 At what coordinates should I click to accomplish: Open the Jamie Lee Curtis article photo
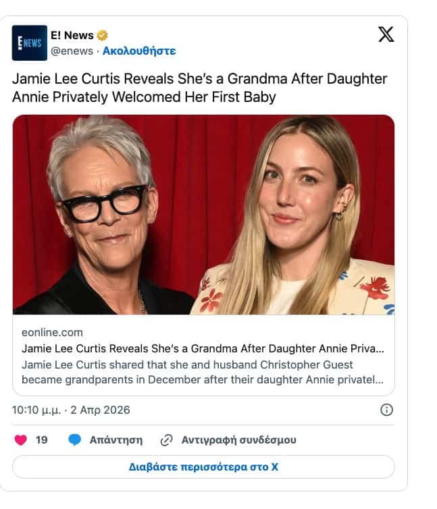pyautogui.click(x=203, y=215)
